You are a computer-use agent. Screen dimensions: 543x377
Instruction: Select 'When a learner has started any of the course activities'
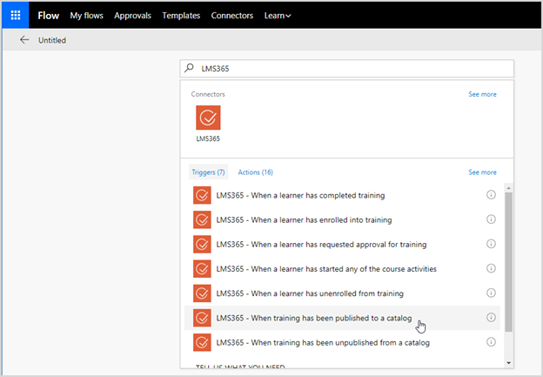342,269
